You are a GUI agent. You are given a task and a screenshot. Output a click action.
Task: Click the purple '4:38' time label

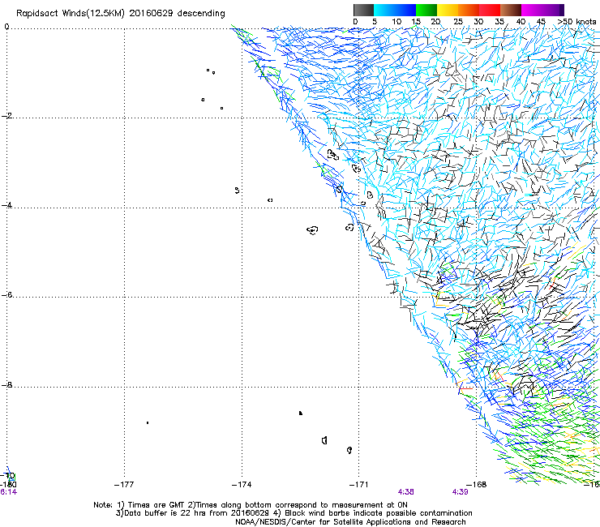pos(405,492)
